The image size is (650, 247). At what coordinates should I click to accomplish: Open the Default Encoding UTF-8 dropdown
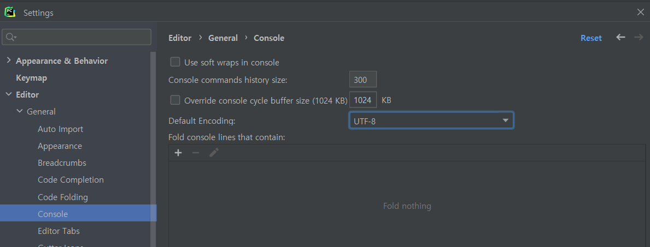tap(431, 121)
